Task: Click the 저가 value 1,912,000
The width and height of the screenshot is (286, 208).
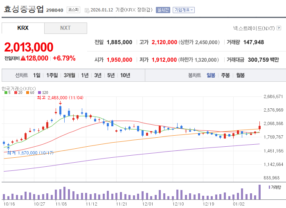Action: 164,60
